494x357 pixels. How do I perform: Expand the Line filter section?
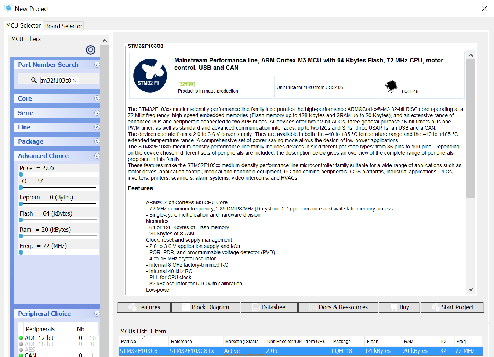point(97,127)
